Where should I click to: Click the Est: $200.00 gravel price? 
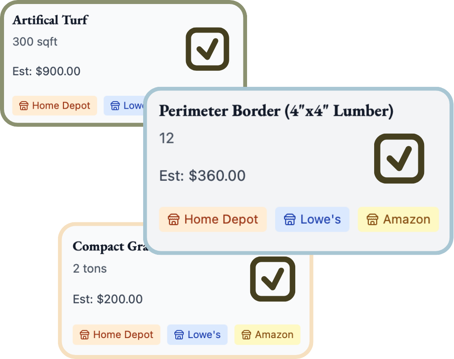[x=107, y=299]
